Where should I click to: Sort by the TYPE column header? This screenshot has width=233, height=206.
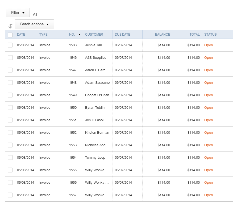(43, 35)
